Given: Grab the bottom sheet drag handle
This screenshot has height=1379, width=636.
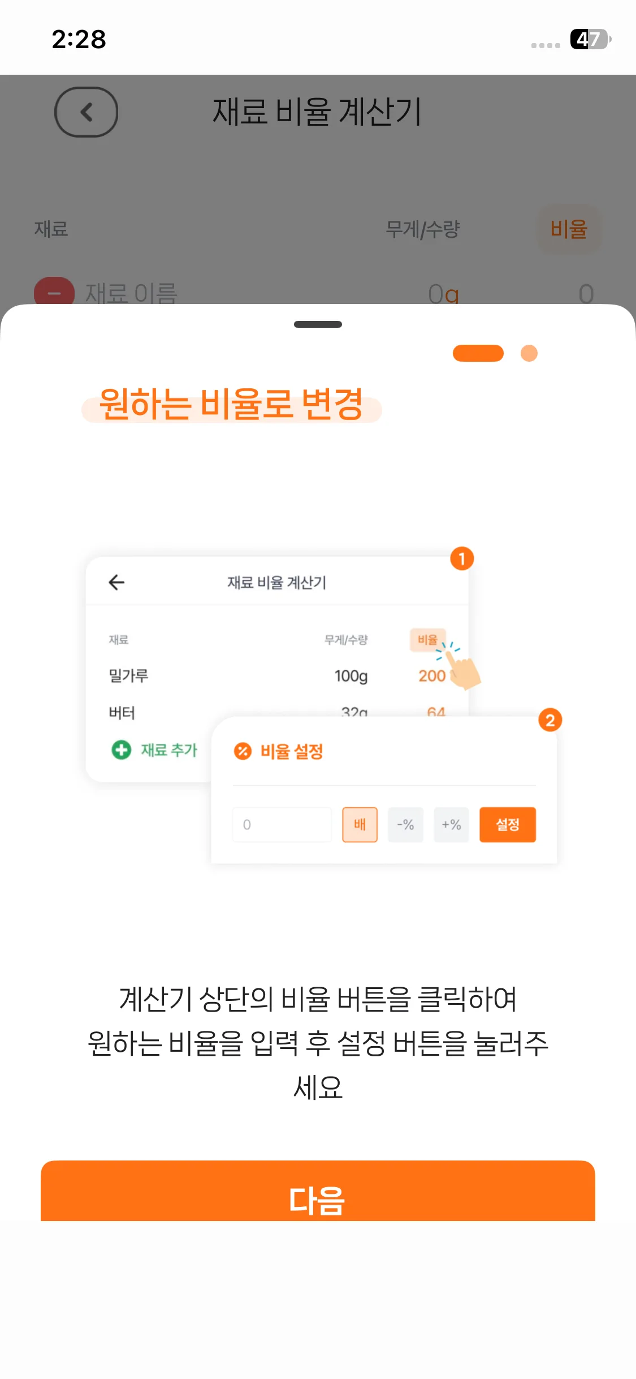Looking at the screenshot, I should [318, 324].
